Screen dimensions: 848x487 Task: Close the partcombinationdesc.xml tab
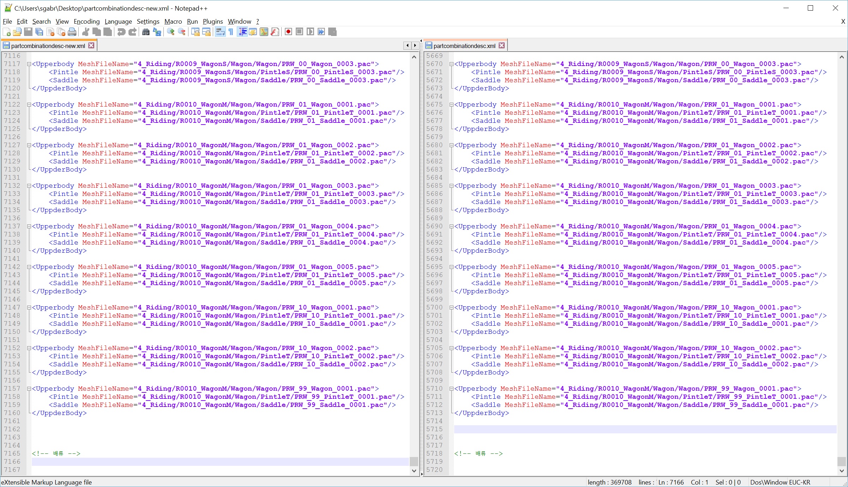click(x=502, y=46)
